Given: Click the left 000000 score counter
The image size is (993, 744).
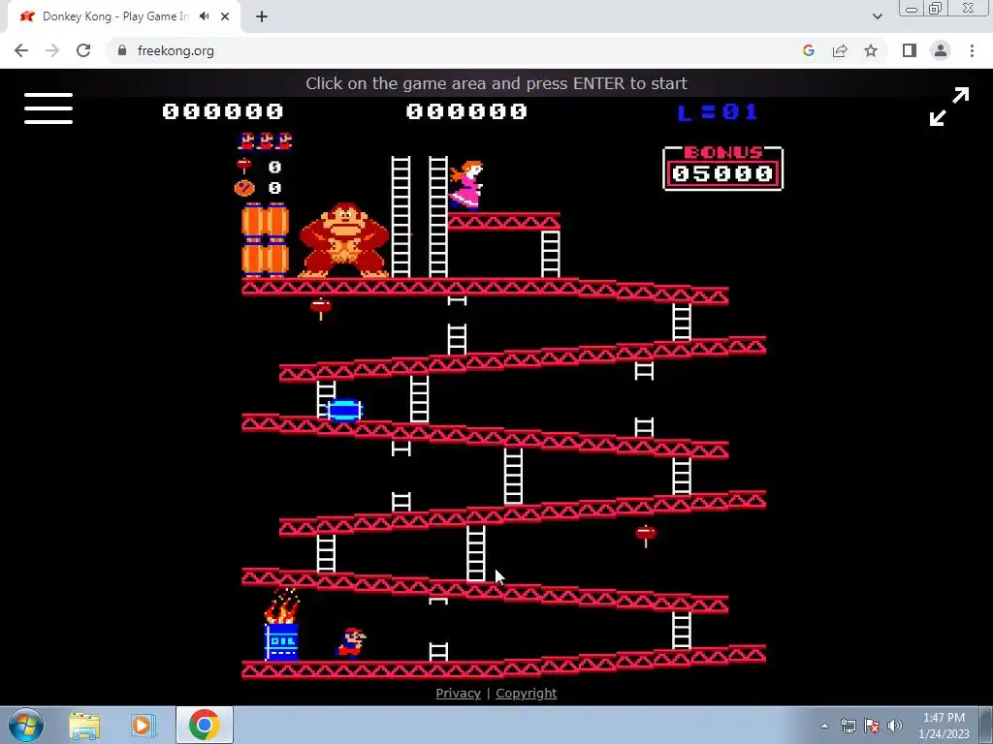Looking at the screenshot, I should tap(223, 111).
